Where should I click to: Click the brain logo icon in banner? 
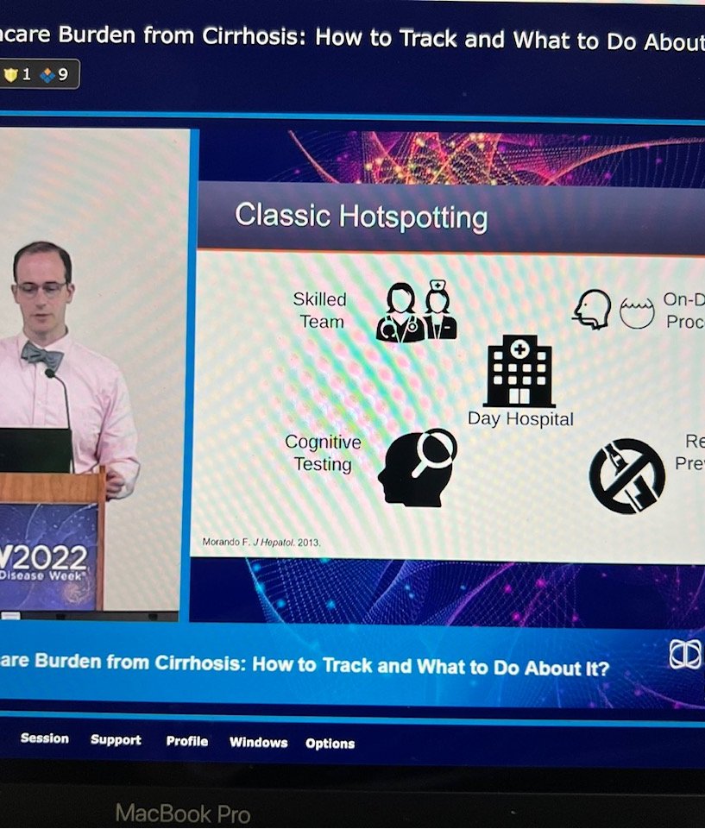pos(686,654)
